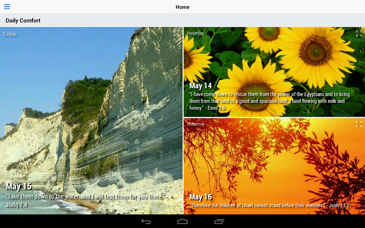Screen dimensions: 365x228
Task: Expand the Yesterday sunflower card to fullscreen
Action: click(x=359, y=33)
